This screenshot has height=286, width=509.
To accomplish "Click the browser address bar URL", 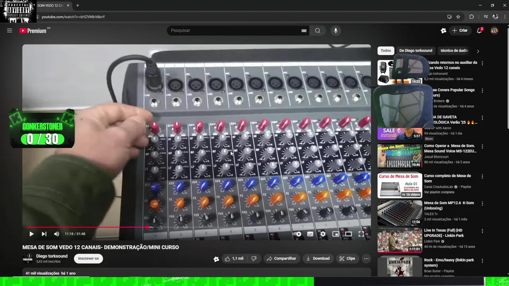I will point(73,17).
